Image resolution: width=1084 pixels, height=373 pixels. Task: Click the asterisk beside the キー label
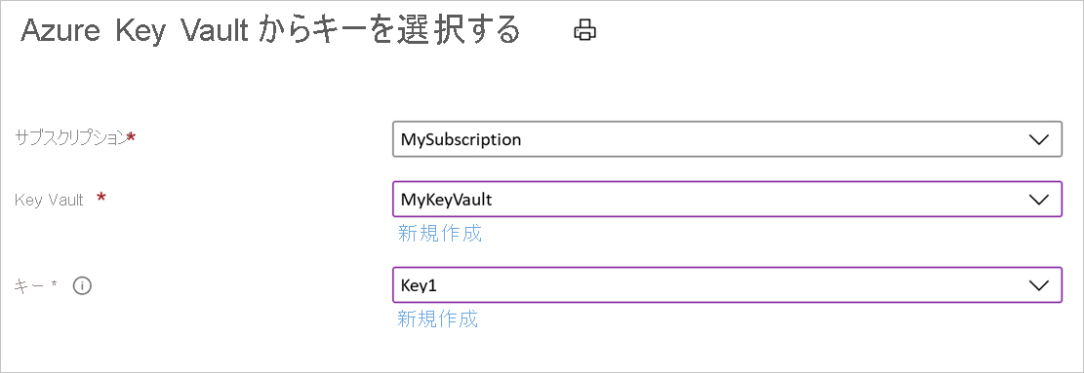point(54,283)
